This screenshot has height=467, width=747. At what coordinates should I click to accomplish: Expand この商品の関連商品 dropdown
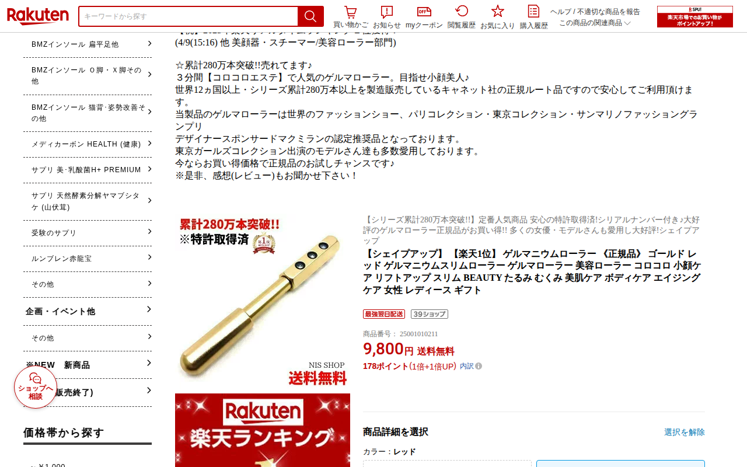[x=595, y=23]
